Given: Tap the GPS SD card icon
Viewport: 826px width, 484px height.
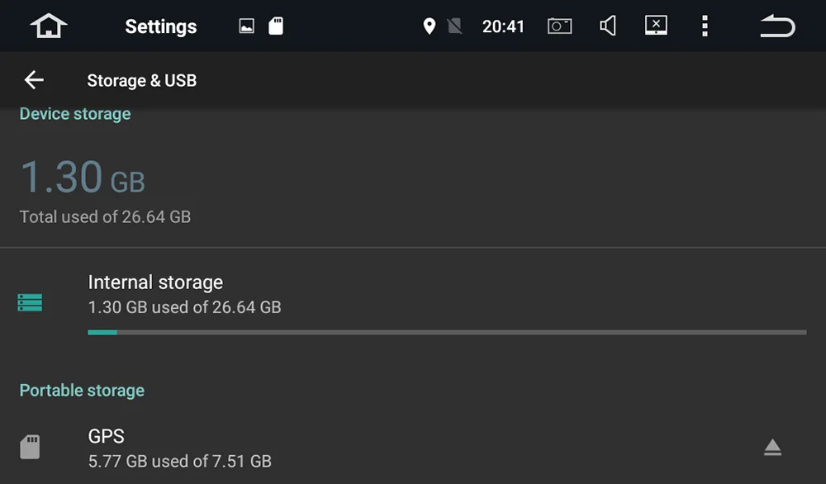Looking at the screenshot, I should click(x=30, y=447).
